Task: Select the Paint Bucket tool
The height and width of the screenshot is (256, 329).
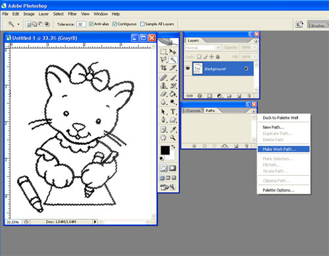Action: pos(173,94)
